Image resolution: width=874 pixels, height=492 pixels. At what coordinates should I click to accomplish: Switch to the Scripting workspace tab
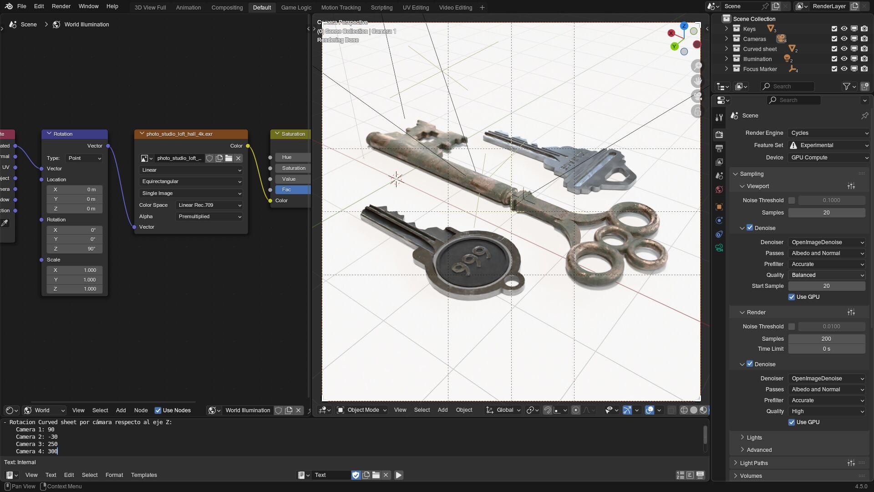381,7
